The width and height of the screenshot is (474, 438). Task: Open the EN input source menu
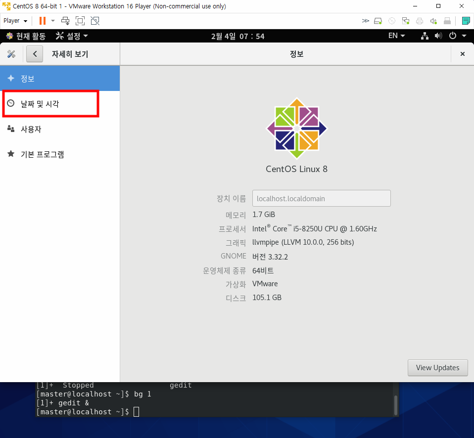click(396, 36)
